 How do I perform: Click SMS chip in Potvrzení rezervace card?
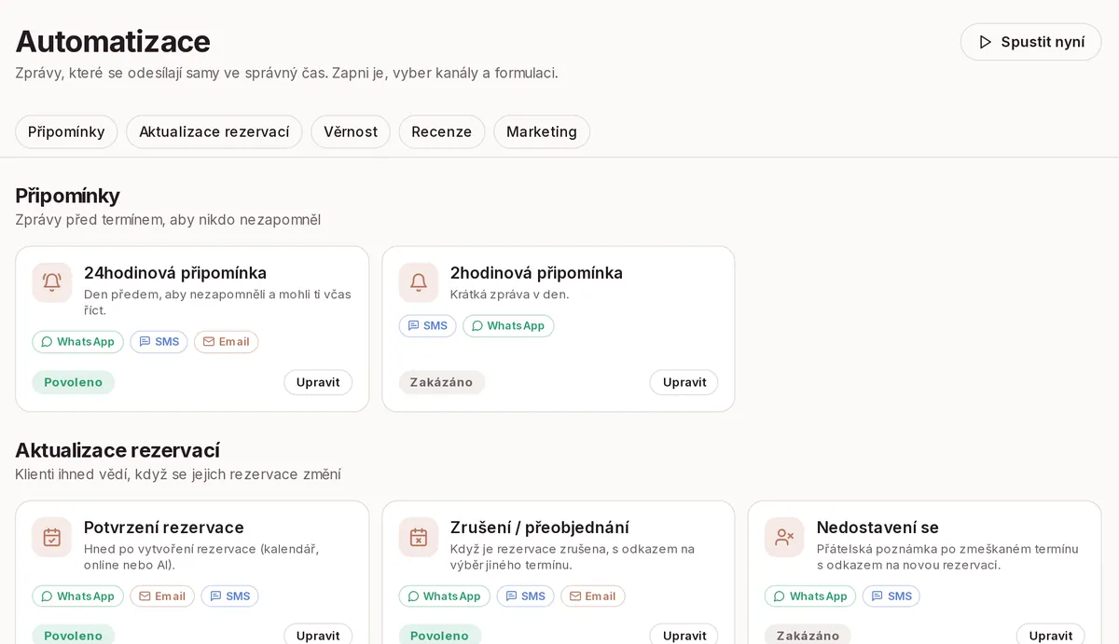pyautogui.click(x=229, y=596)
